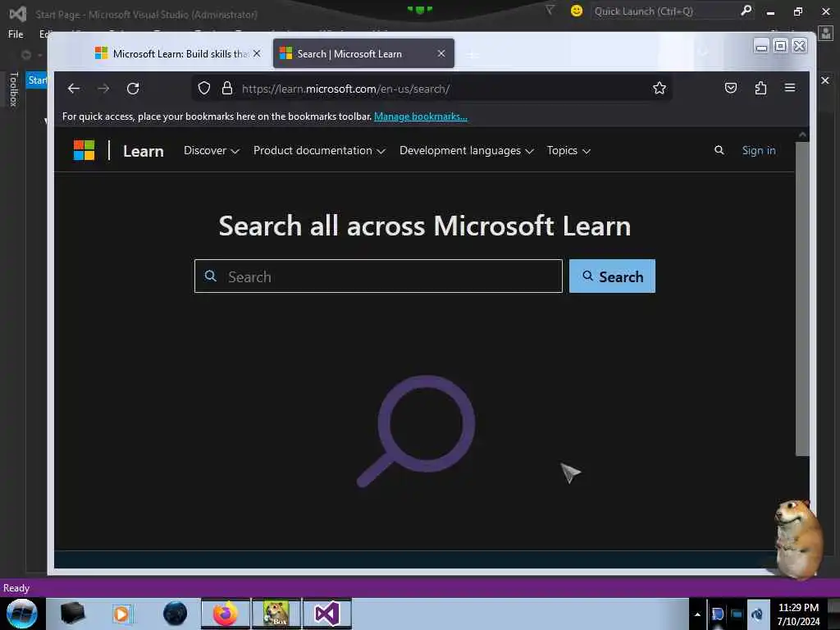Open Visual Studio taskbar icon
840x630 pixels.
click(327, 614)
